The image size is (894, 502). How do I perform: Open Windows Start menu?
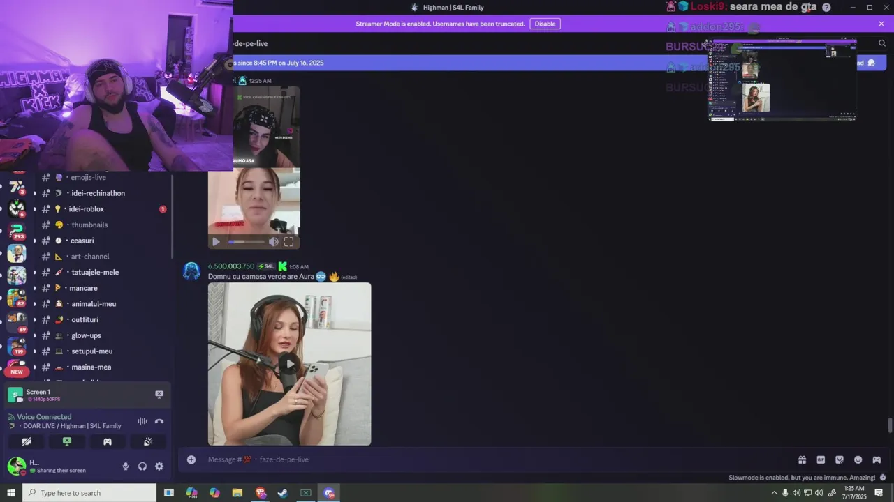pos(10,493)
